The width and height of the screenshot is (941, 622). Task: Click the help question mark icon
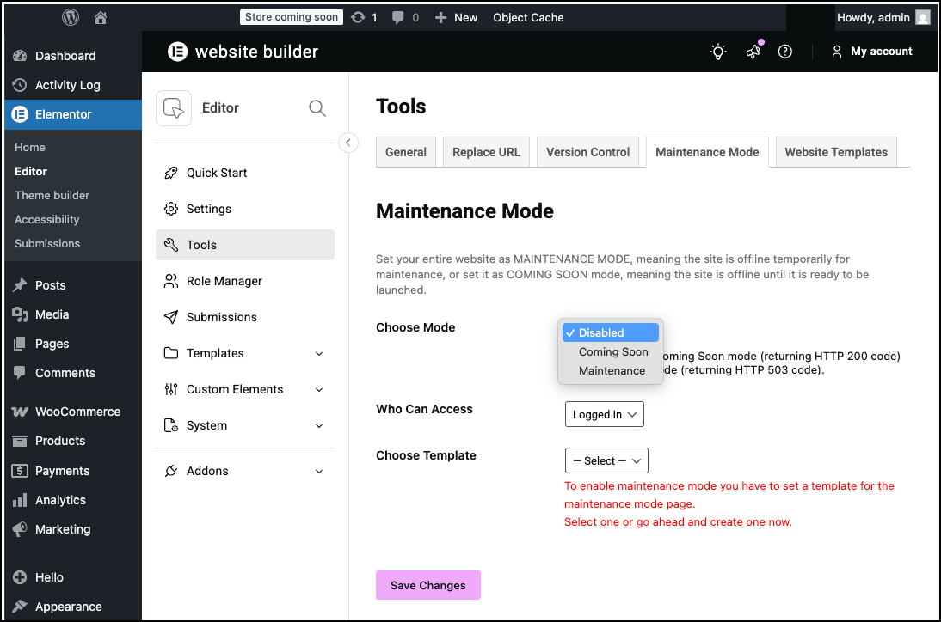(x=785, y=52)
